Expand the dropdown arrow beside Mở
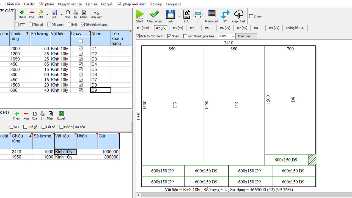The image size is (352, 198). (x=47, y=15)
